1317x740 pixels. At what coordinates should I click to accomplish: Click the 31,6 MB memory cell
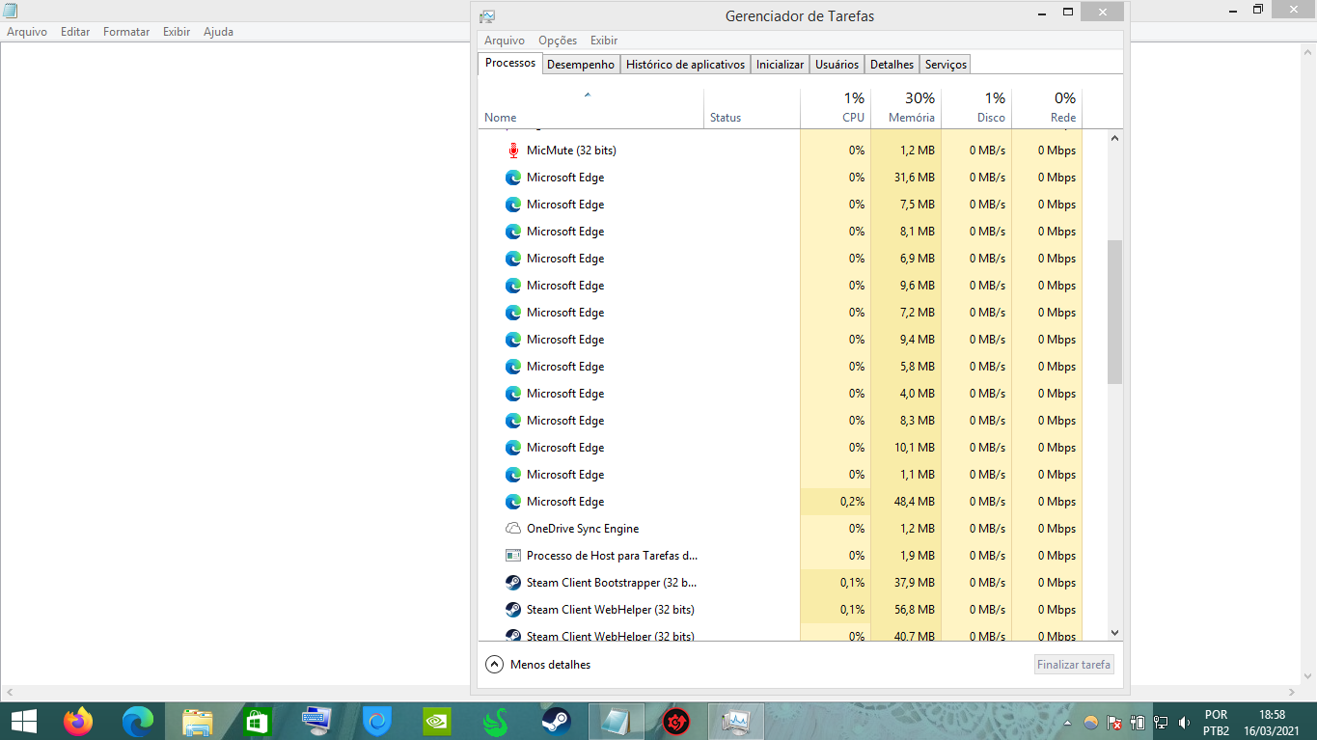(906, 178)
